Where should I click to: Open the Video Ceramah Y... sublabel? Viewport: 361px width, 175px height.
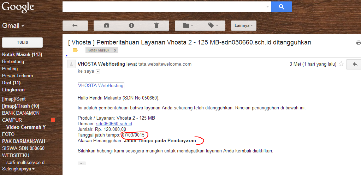click(28, 127)
